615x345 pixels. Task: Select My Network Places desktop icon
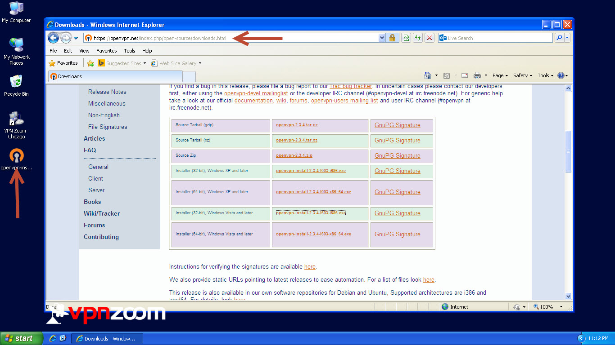pos(17,51)
